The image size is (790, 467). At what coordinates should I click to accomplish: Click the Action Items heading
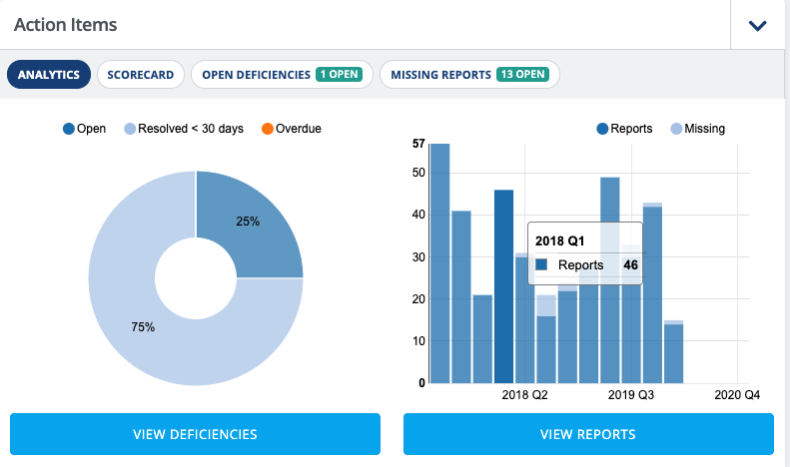click(66, 25)
